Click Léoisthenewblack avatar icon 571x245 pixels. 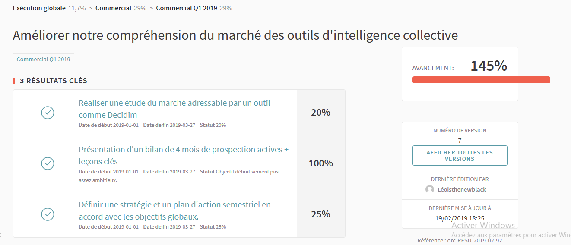[430, 189]
